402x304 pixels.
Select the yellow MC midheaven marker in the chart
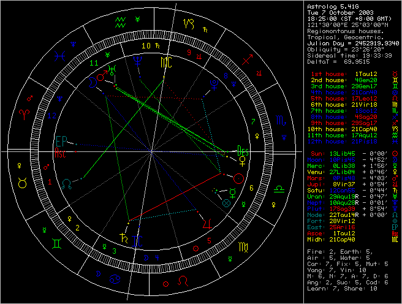[x=166, y=62]
